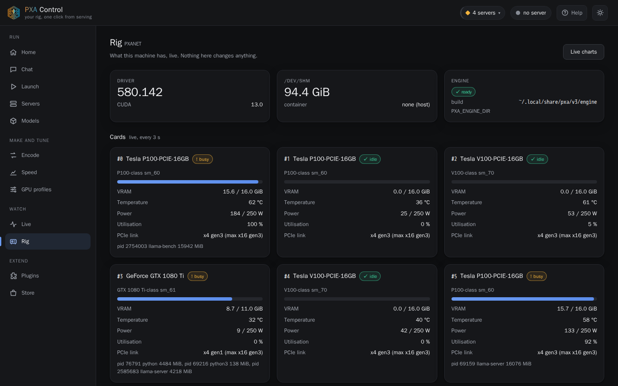Click driver version 580.142
The image size is (618, 386).
[140, 92]
